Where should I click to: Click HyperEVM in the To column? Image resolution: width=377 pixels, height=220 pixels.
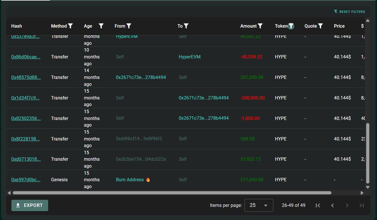[x=189, y=57]
